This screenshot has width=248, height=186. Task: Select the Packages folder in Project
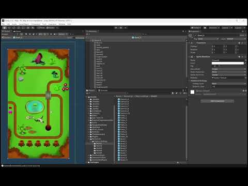click(x=93, y=162)
